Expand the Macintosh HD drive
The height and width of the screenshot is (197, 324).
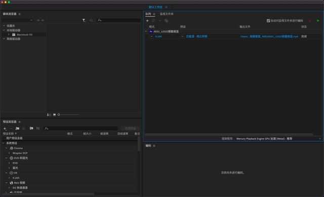(x=9, y=34)
